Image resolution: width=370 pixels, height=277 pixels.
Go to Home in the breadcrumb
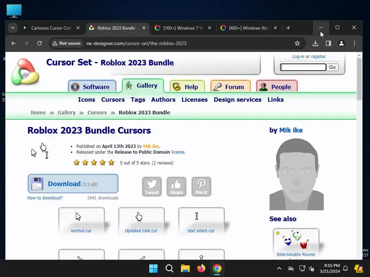pyautogui.click(x=38, y=113)
